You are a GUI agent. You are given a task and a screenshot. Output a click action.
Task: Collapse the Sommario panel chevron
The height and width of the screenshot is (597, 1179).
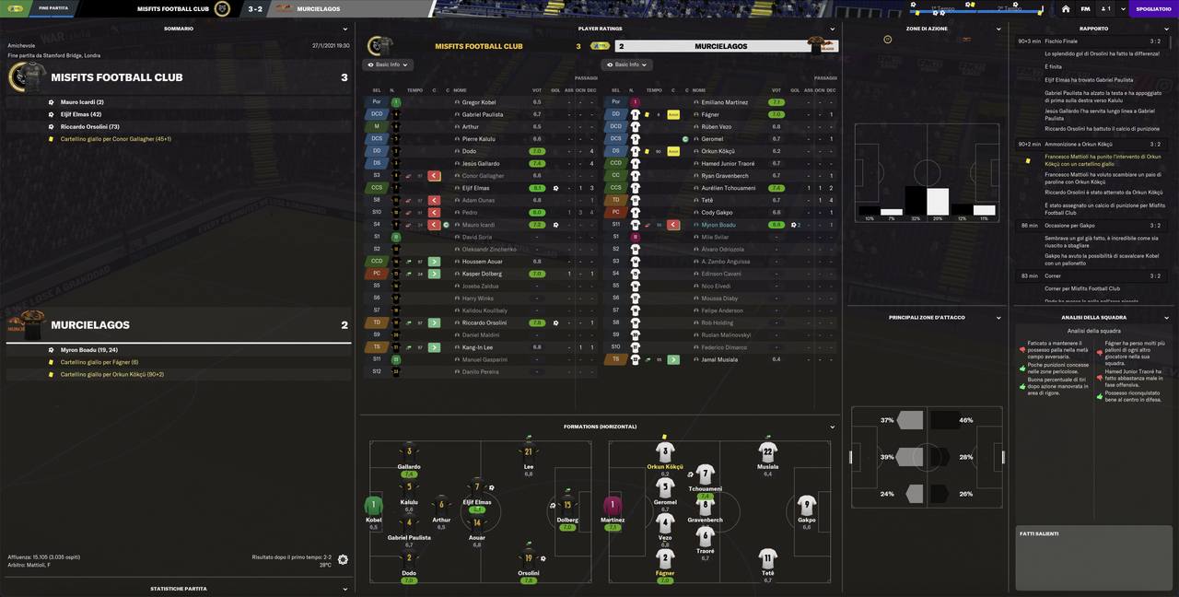pyautogui.click(x=345, y=29)
